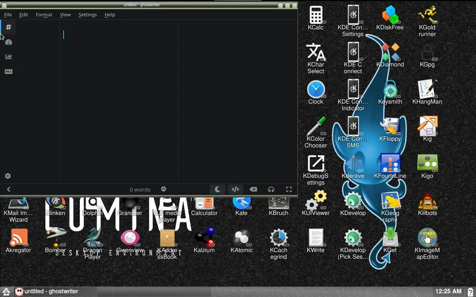This screenshot has width=476, height=297.
Task: Open the File menu
Action: click(x=8, y=14)
